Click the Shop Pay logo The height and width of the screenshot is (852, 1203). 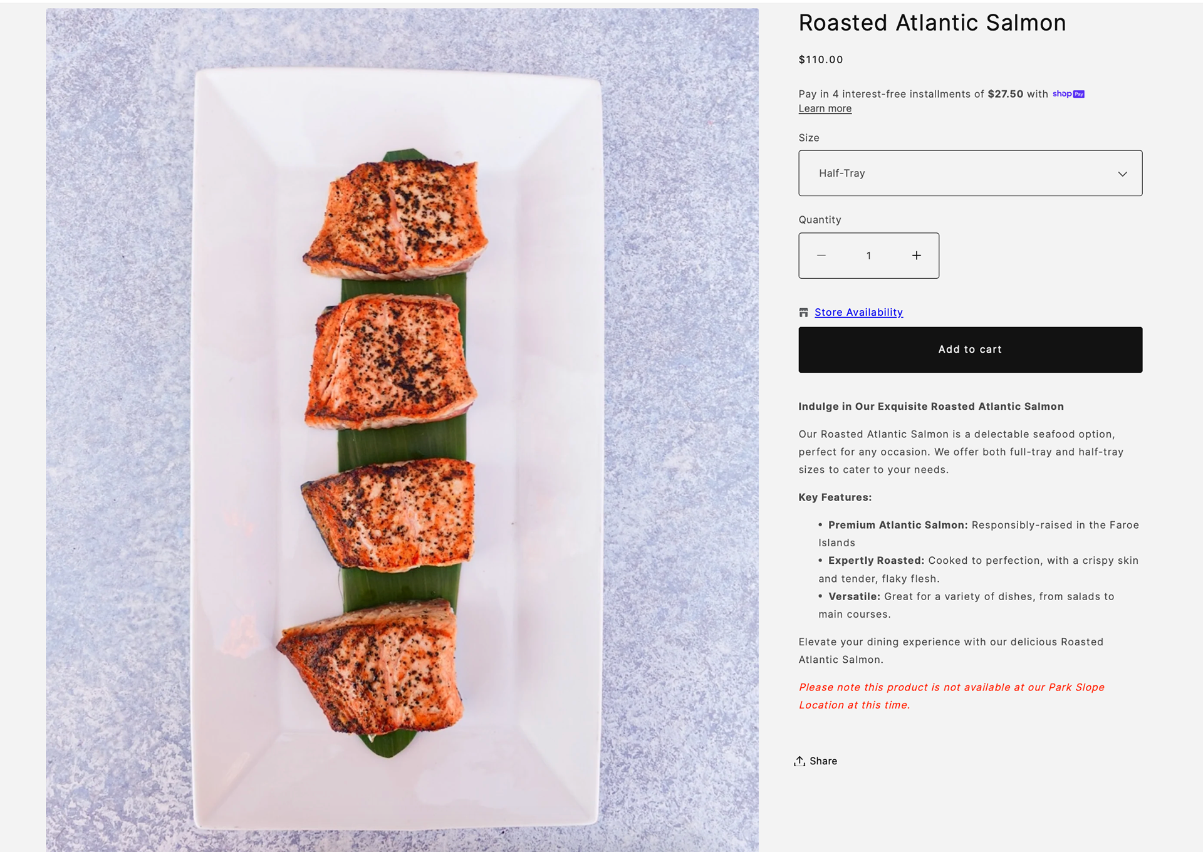tap(1068, 94)
